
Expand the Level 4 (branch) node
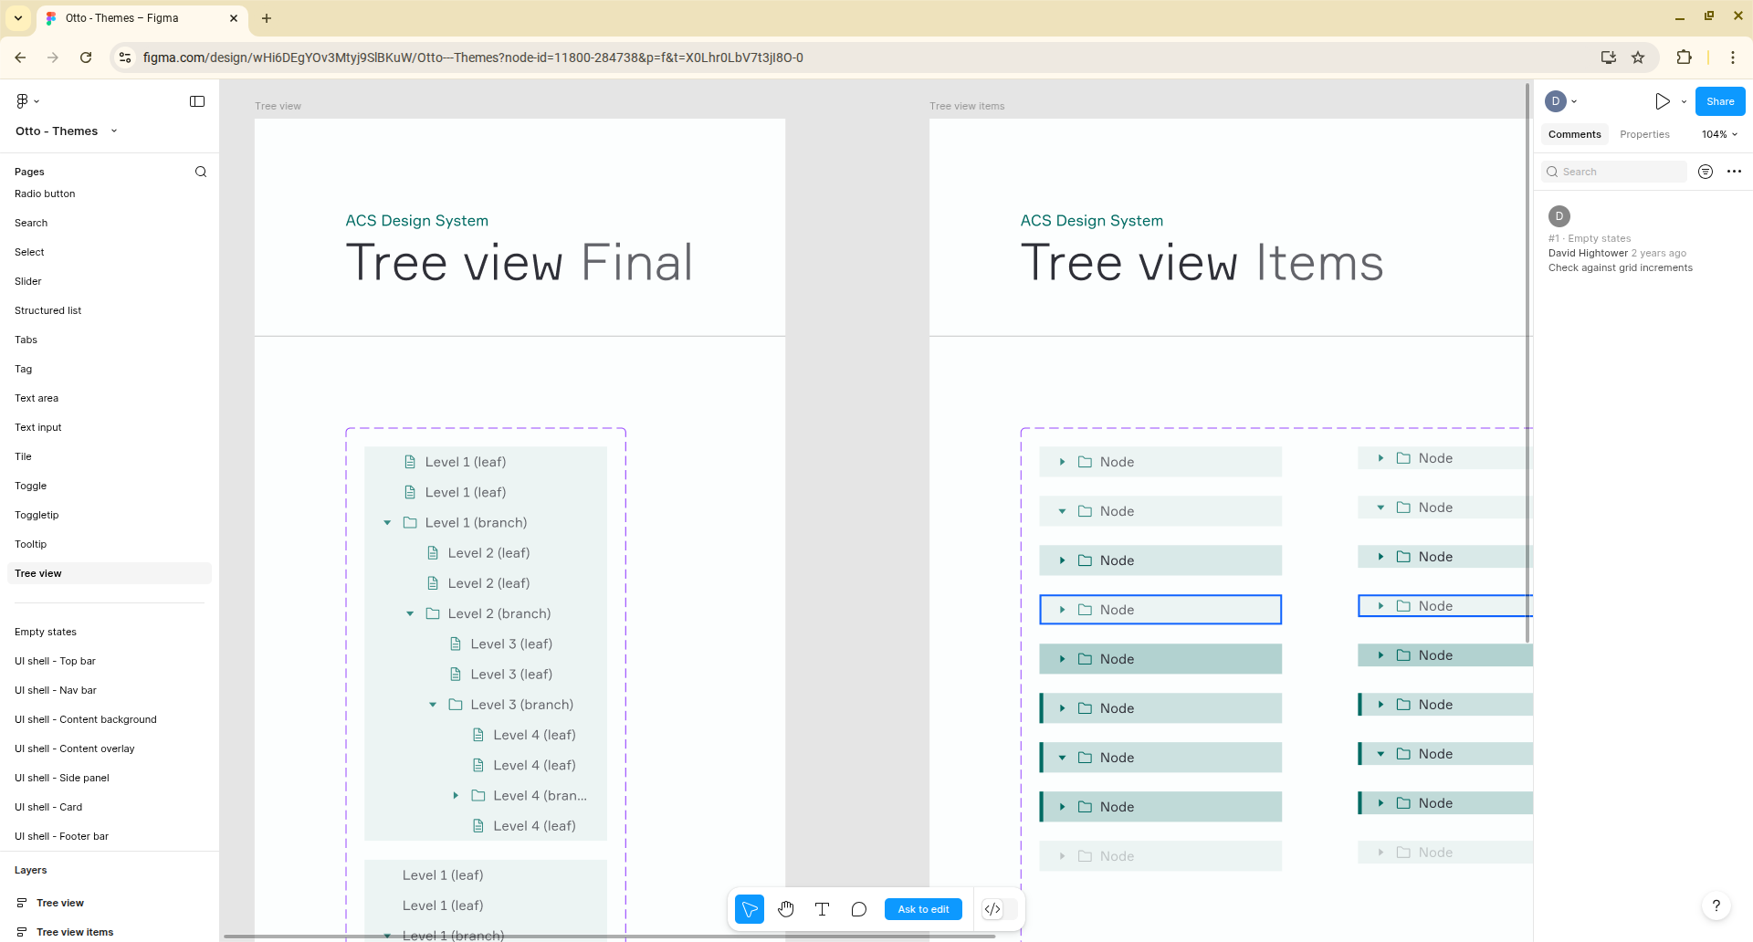tap(456, 796)
